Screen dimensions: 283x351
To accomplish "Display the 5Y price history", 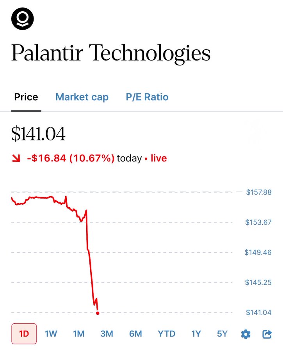I will (x=222, y=334).
